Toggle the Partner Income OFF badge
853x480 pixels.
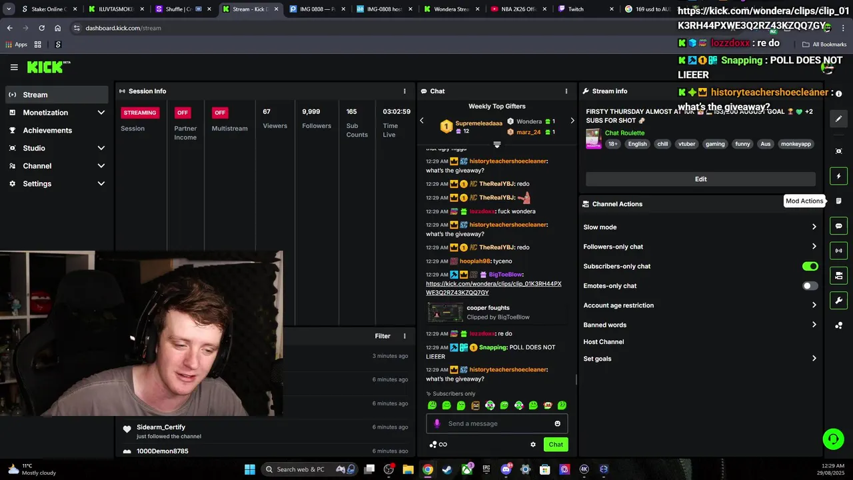pos(182,113)
